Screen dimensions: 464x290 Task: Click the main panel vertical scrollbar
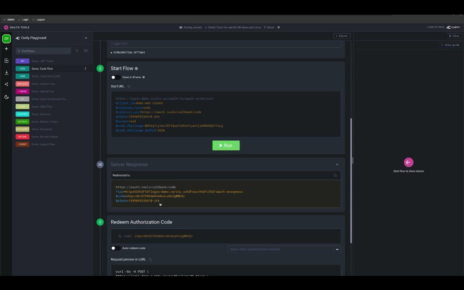[351, 180]
